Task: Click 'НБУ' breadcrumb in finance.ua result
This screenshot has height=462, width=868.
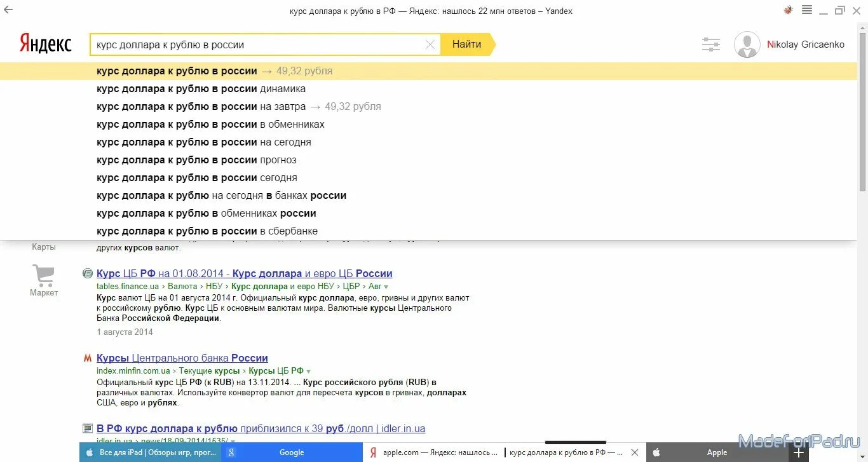Action: (214, 287)
